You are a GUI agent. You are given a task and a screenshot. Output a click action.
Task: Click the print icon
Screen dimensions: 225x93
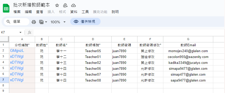pyautogui.click(x=34, y=22)
